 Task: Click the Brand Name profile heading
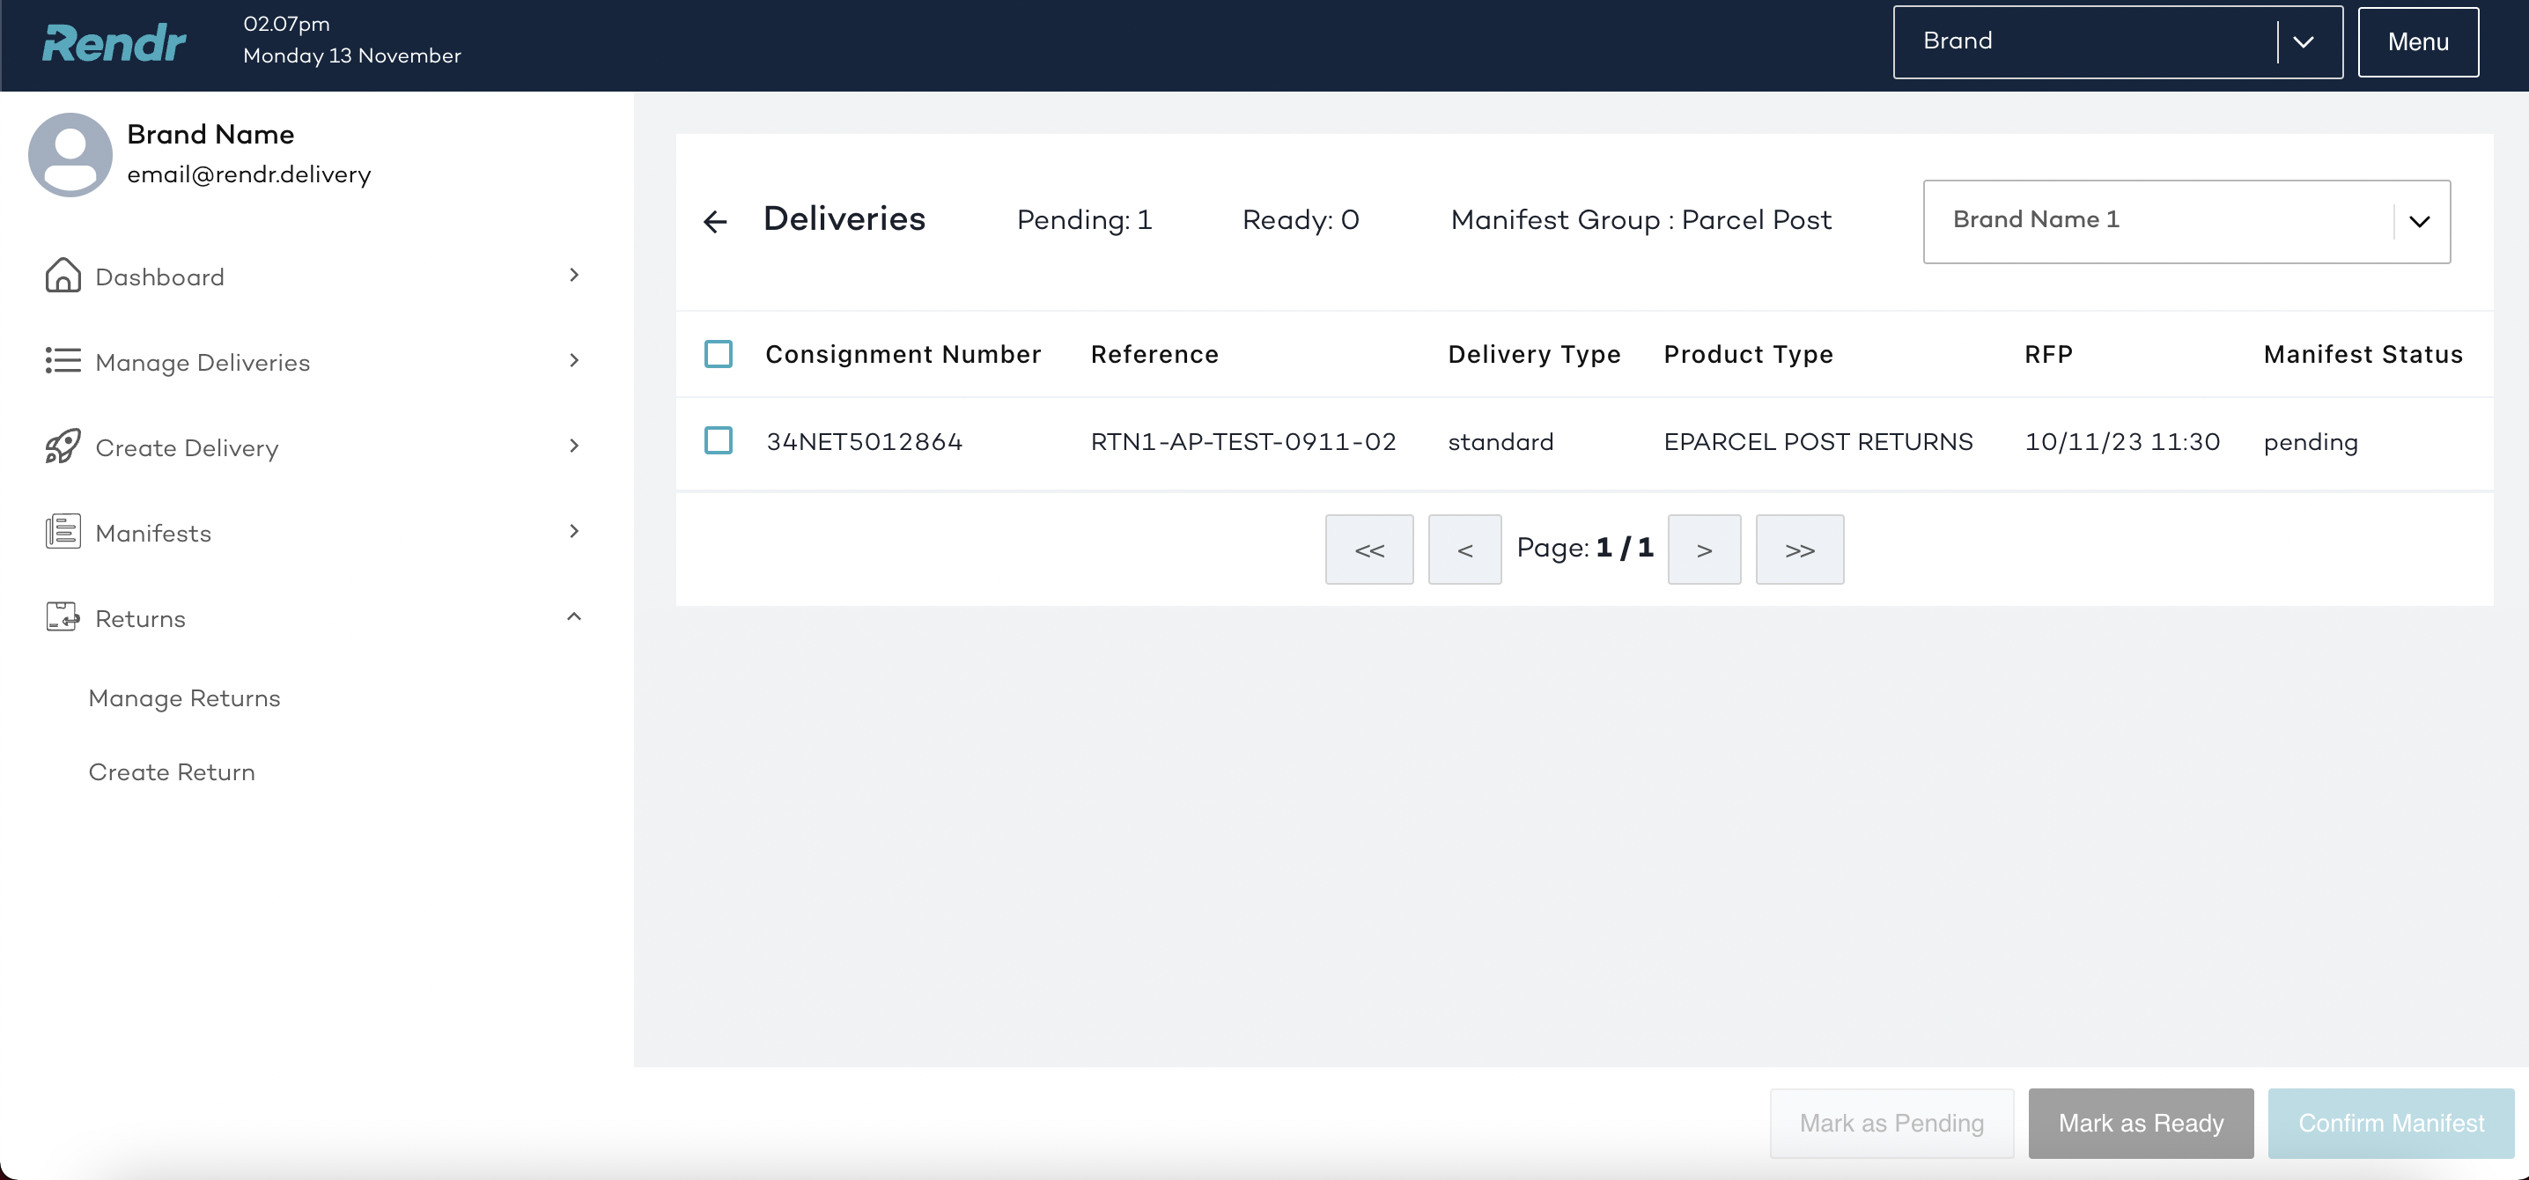point(211,135)
